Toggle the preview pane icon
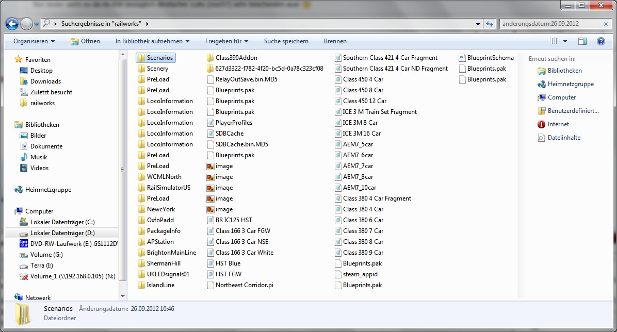 (x=582, y=41)
